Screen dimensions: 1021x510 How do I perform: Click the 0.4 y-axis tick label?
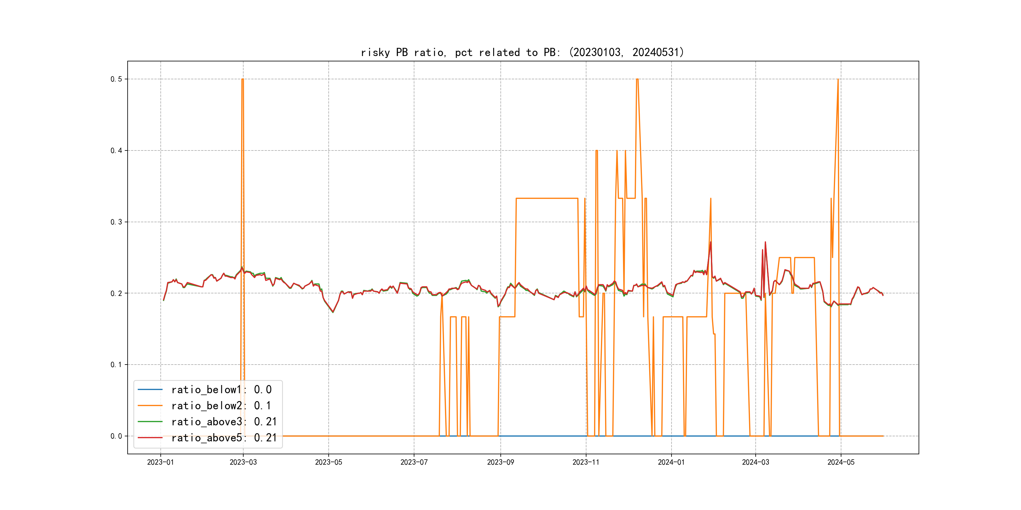(116, 150)
